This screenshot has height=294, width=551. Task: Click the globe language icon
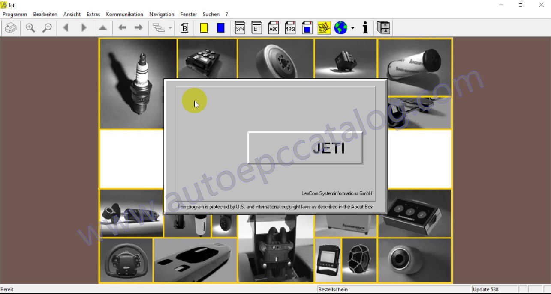pos(340,27)
